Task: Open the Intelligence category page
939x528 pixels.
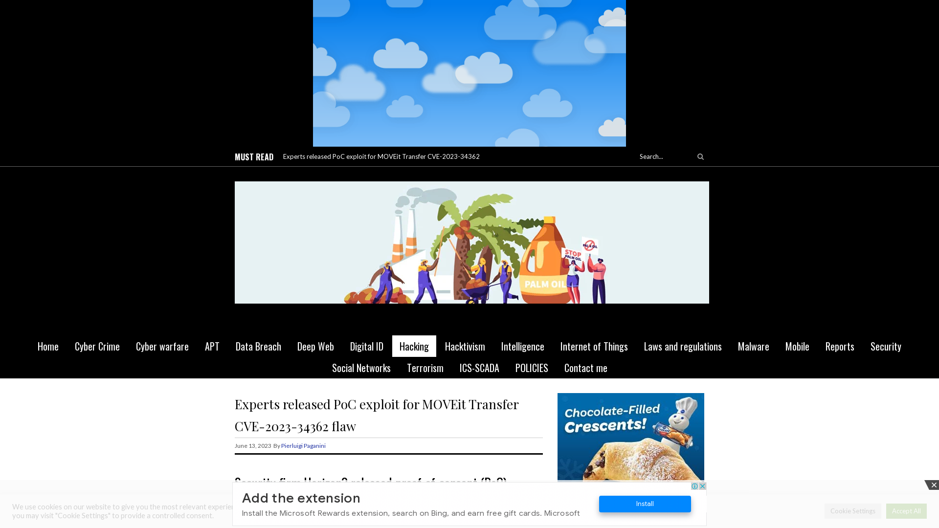Action: point(522,346)
